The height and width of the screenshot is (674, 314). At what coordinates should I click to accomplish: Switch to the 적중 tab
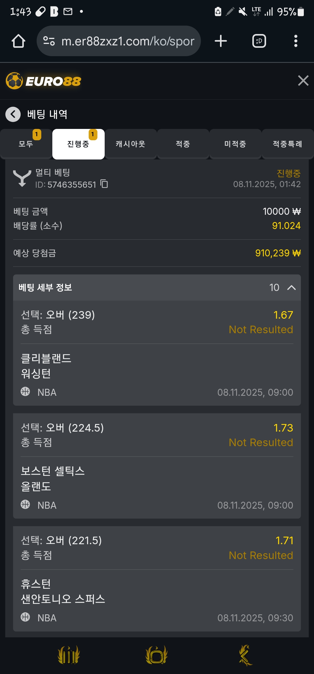(x=183, y=144)
